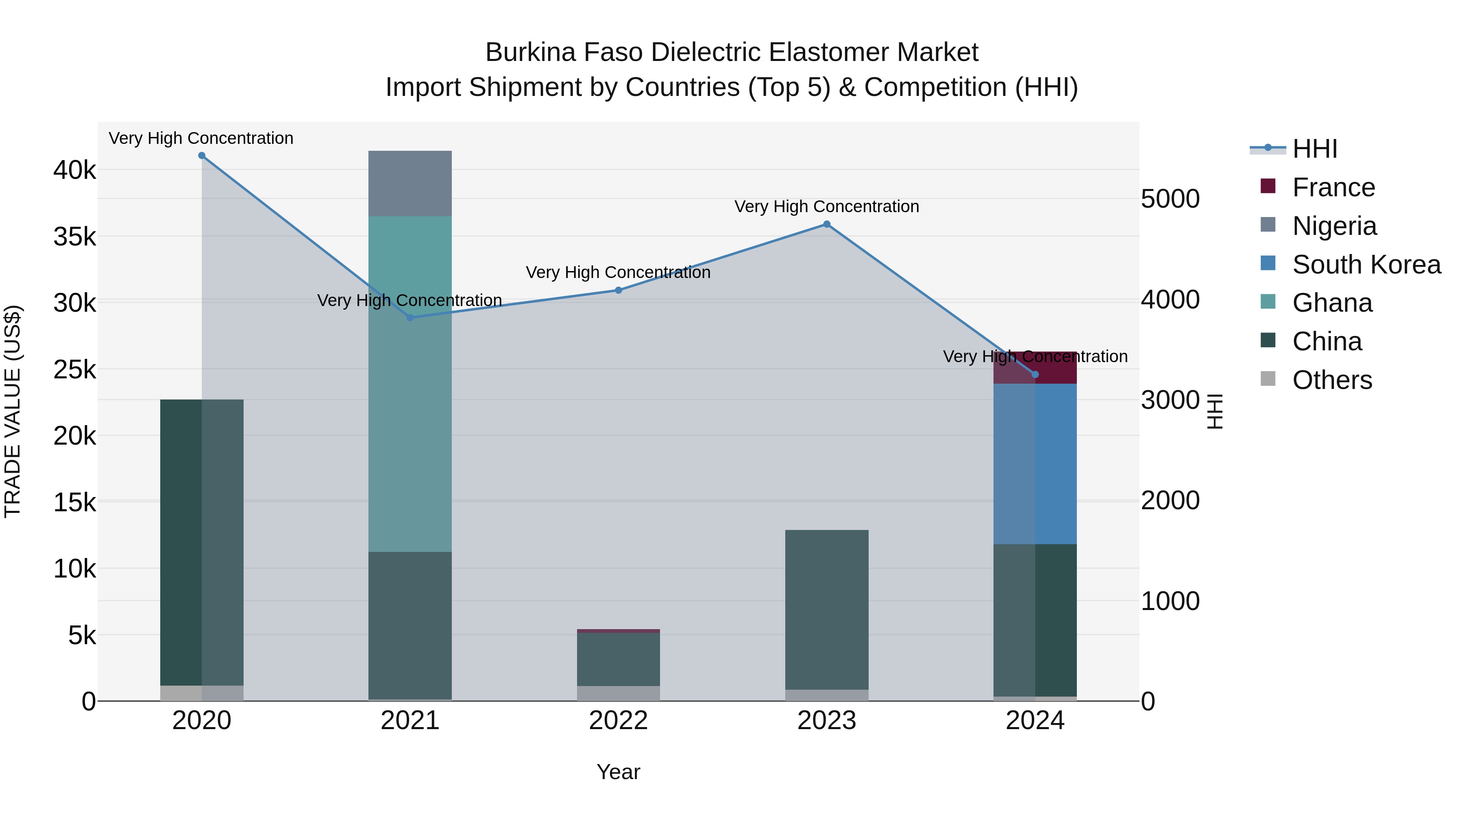Viewport: 1464px width, 823px height.
Task: Click the France maroon legend swatch
Action: point(1268,186)
